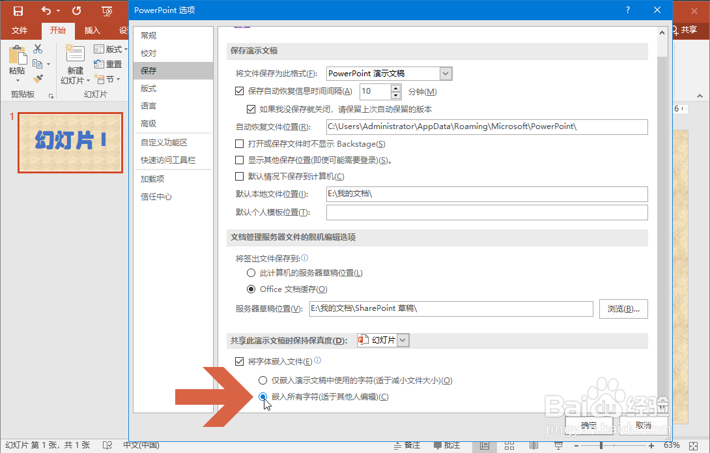Uncheck 将字体嵌入文件 checkbox
The image size is (710, 453).
click(239, 360)
